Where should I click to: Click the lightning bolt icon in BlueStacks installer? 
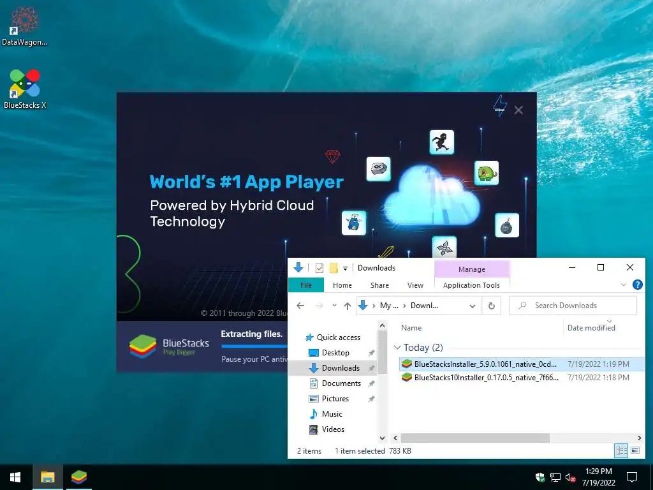(500, 106)
